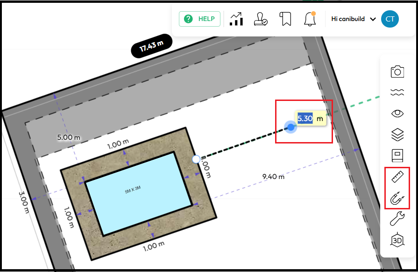Expand the Hi canibuild account dropdown

353,19
